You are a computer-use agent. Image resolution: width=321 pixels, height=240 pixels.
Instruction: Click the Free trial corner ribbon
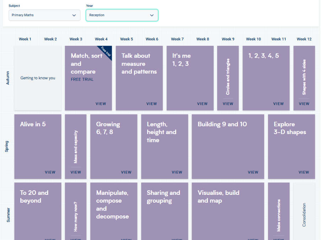tap(106, 52)
